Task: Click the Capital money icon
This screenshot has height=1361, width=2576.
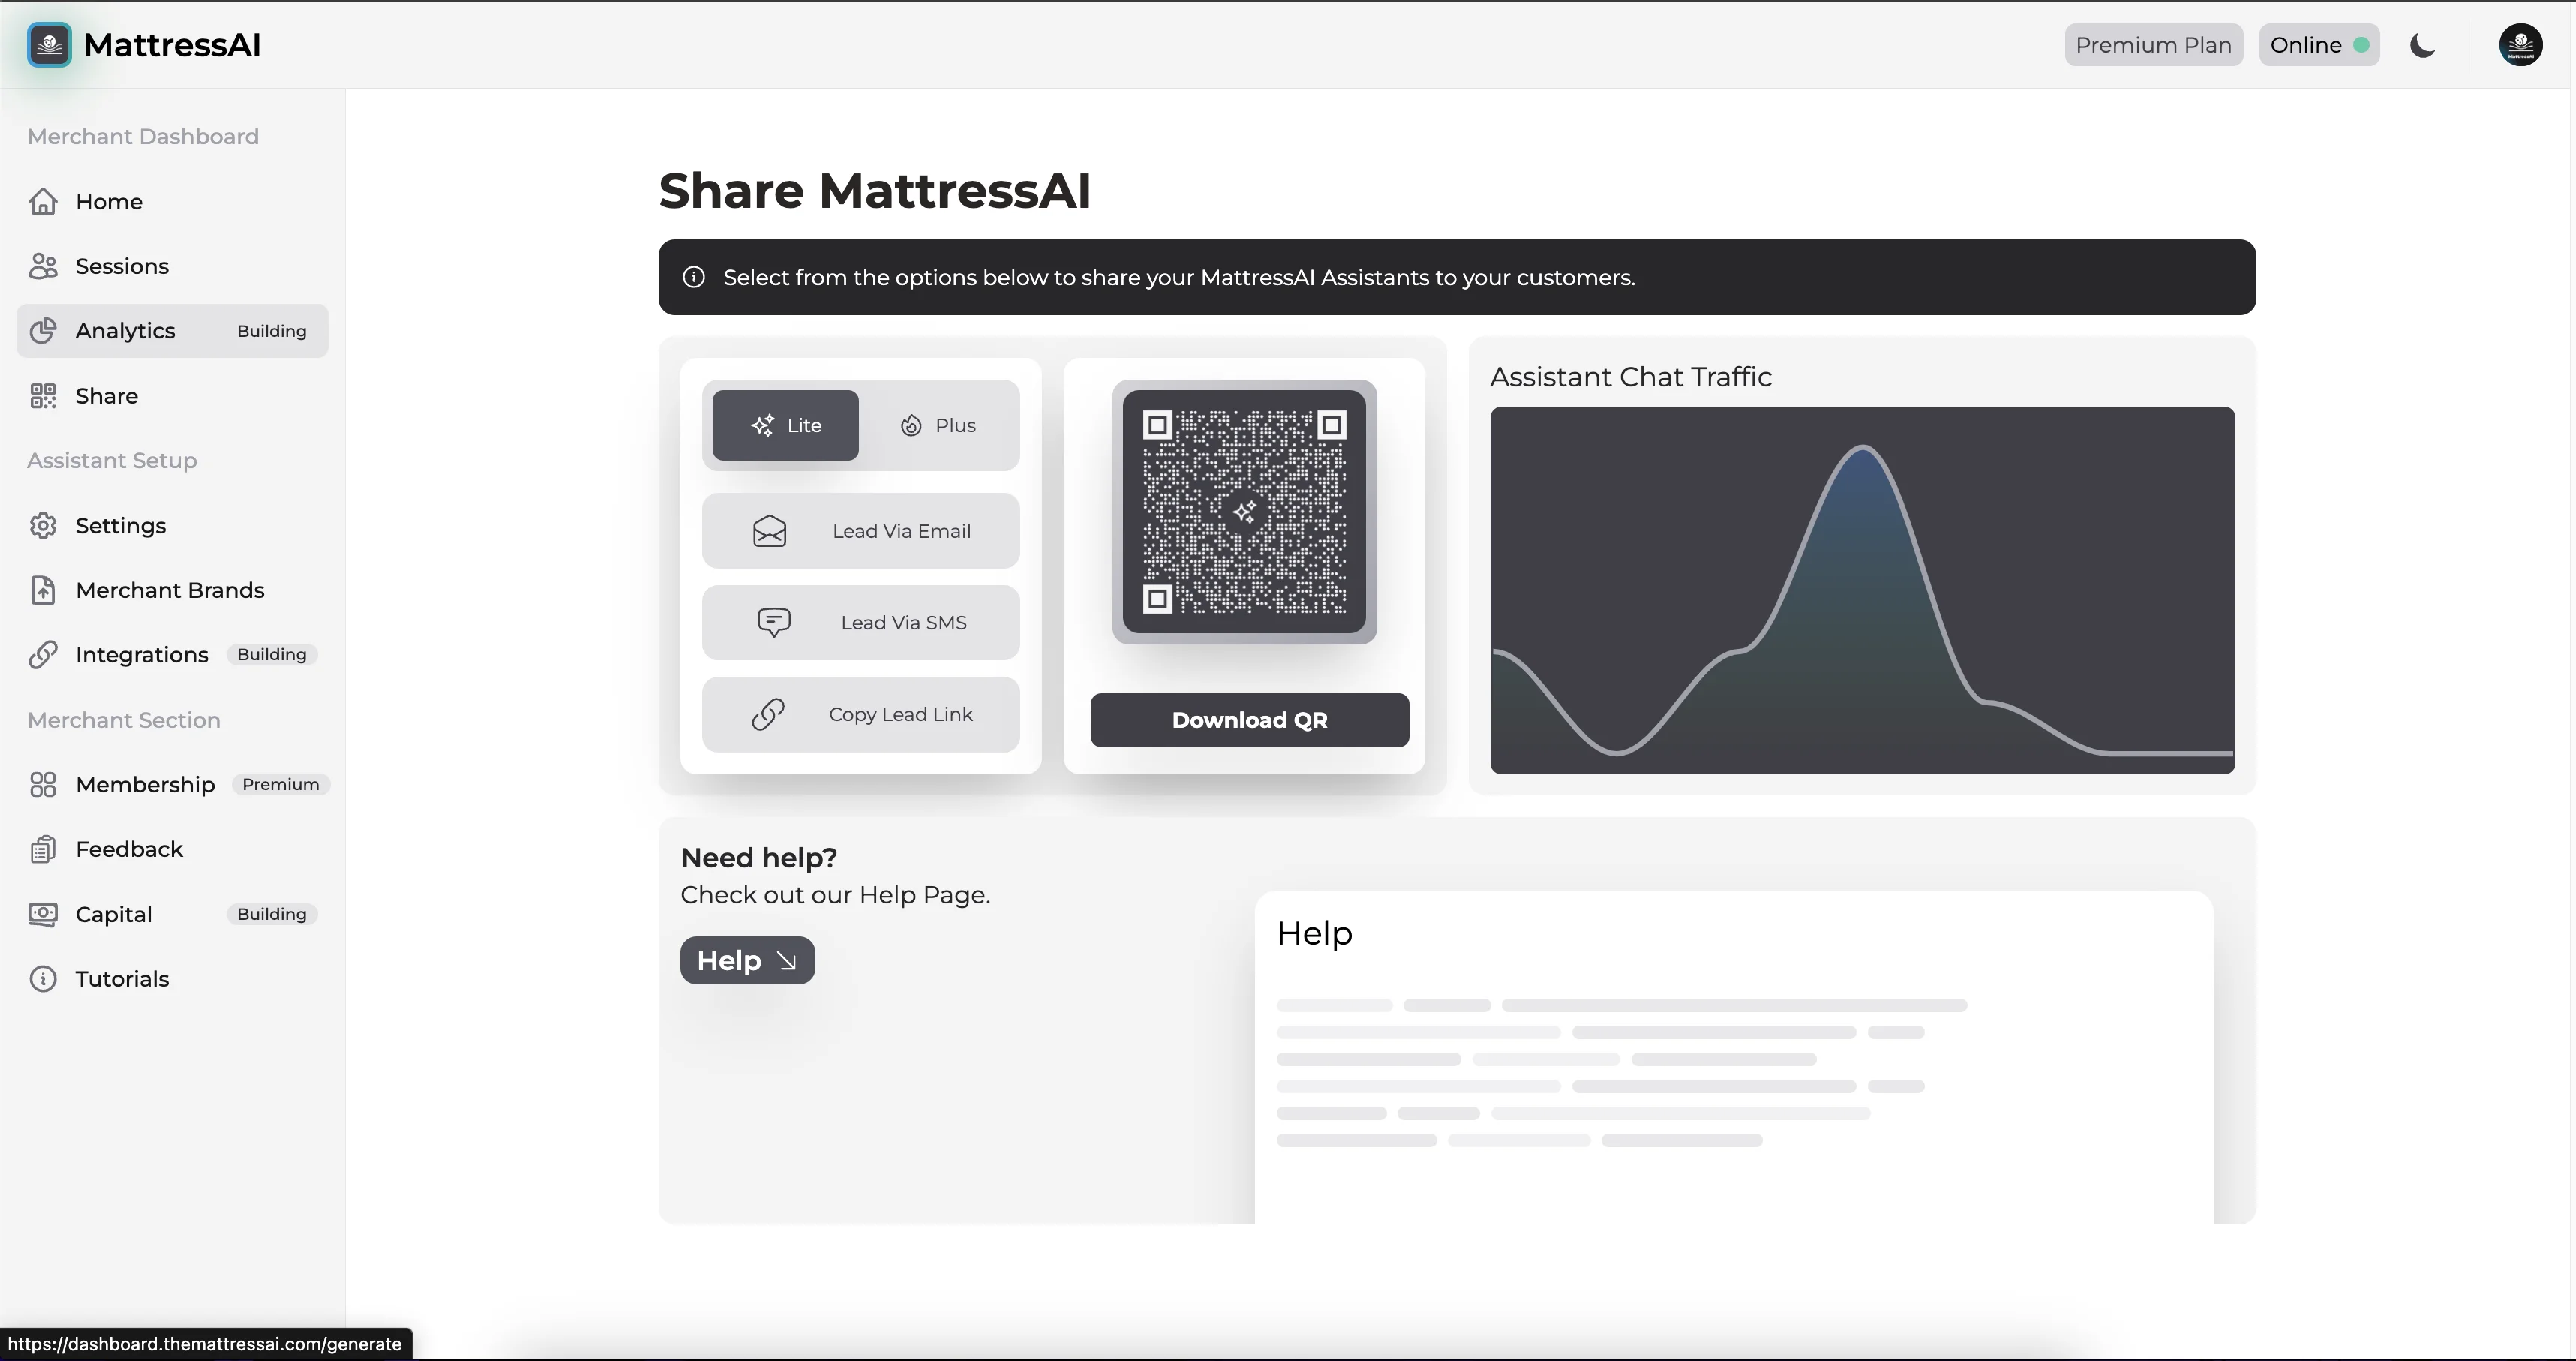Action: pos(43,915)
